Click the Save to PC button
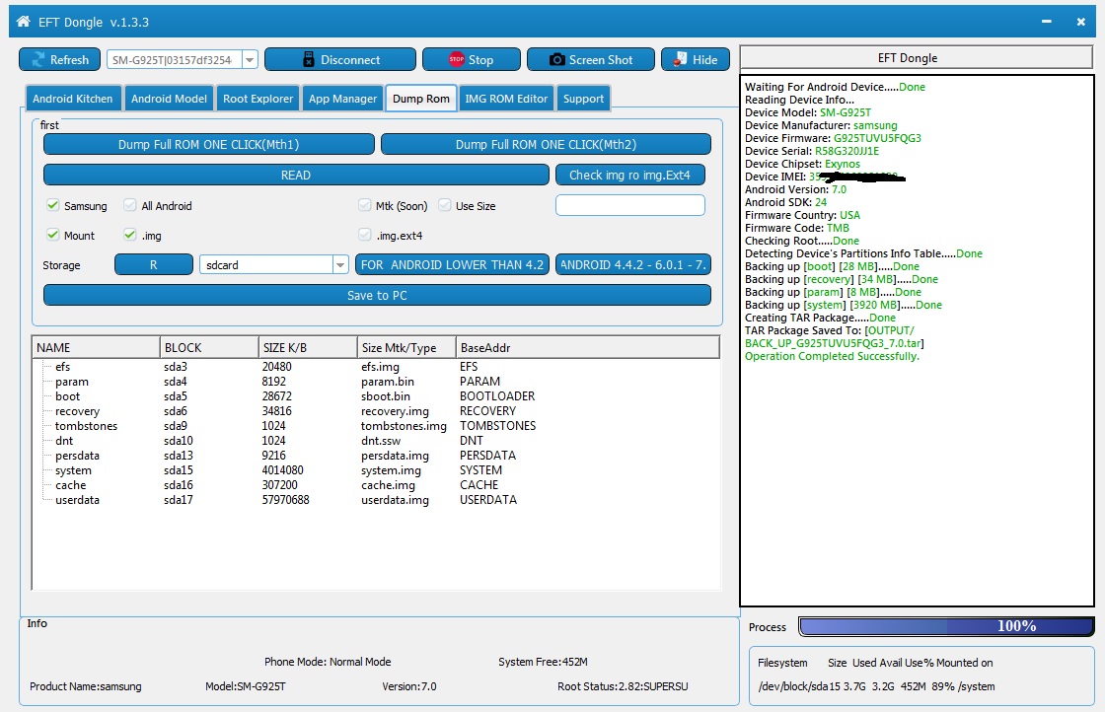The width and height of the screenshot is (1105, 712). coord(377,295)
